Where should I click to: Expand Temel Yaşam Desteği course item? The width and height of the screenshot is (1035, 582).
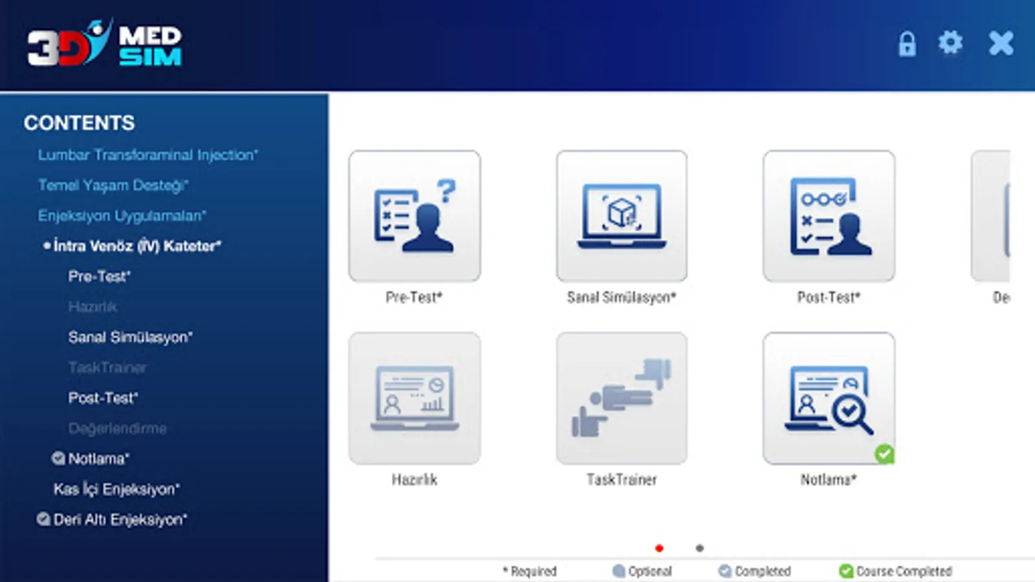click(x=113, y=186)
